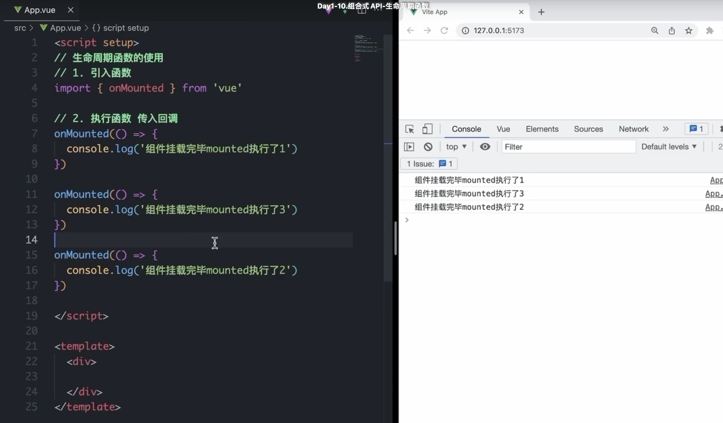Click the zoom magnifier icon in address bar
723x423 pixels.
click(654, 30)
